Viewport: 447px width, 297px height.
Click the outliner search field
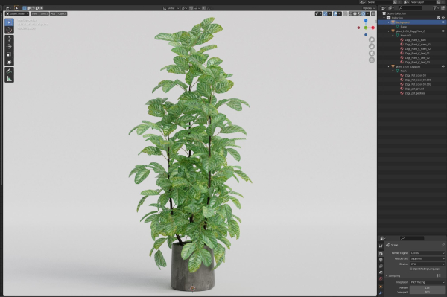coord(410,8)
